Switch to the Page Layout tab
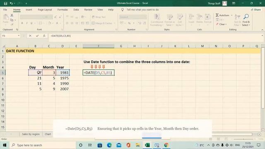265x149 pixels. coord(45,10)
